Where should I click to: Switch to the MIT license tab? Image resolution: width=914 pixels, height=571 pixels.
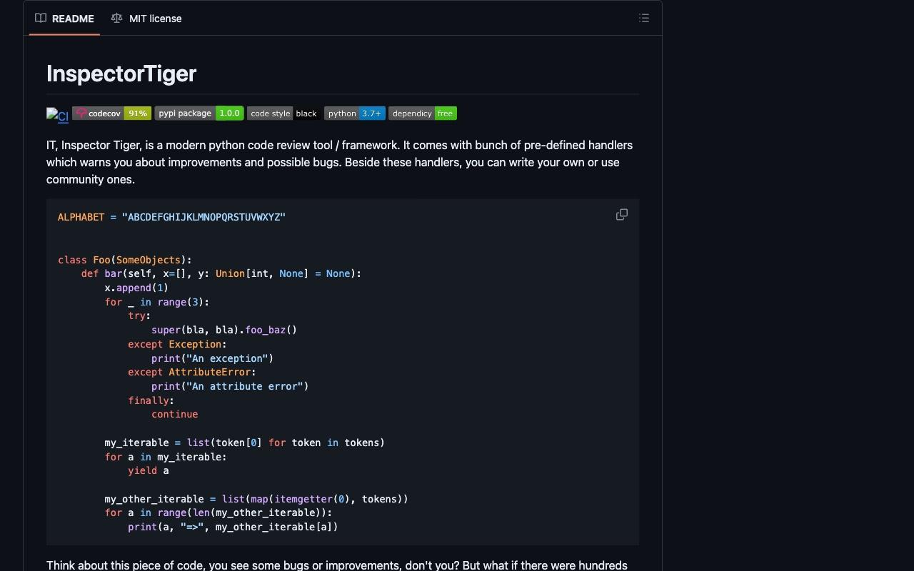(146, 19)
